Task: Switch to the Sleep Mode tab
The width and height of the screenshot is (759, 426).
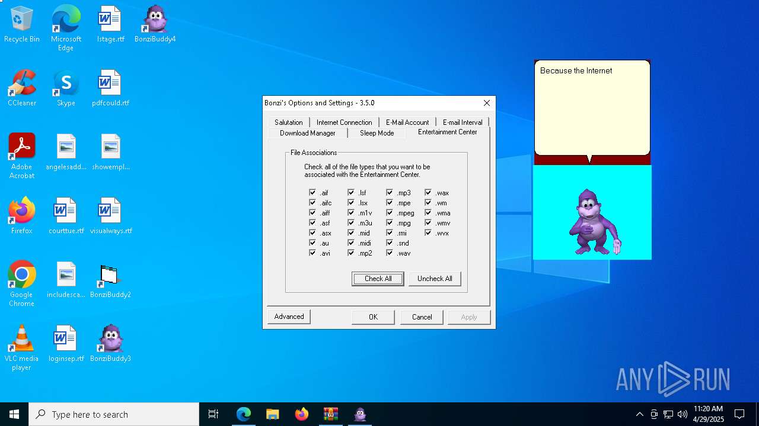Action: pos(377,133)
